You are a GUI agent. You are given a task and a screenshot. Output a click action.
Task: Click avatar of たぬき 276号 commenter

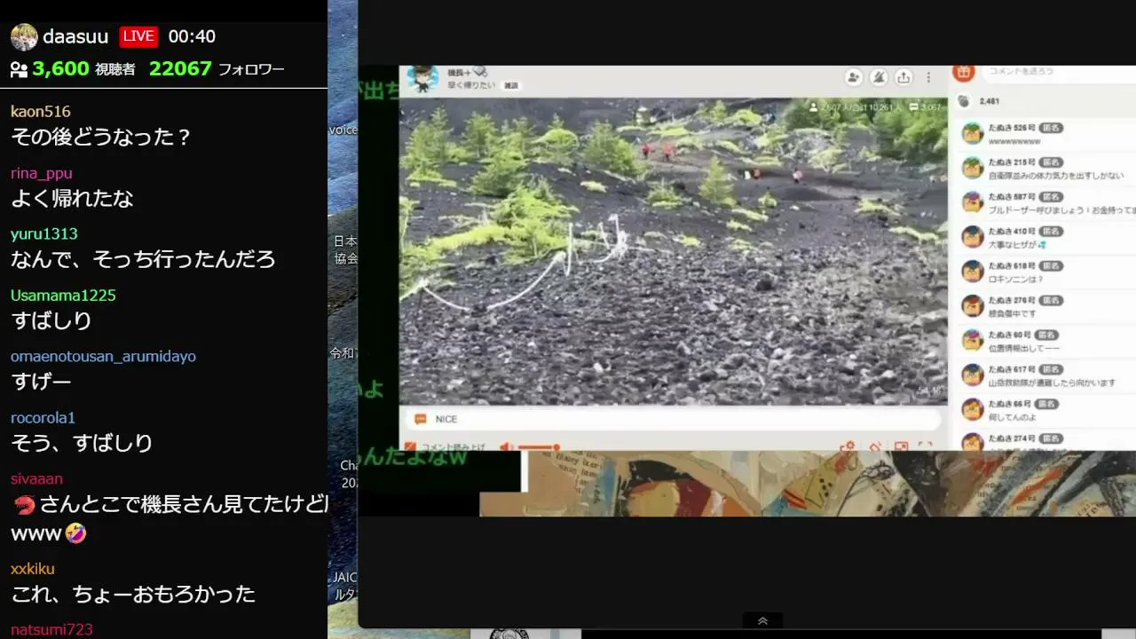point(973,306)
